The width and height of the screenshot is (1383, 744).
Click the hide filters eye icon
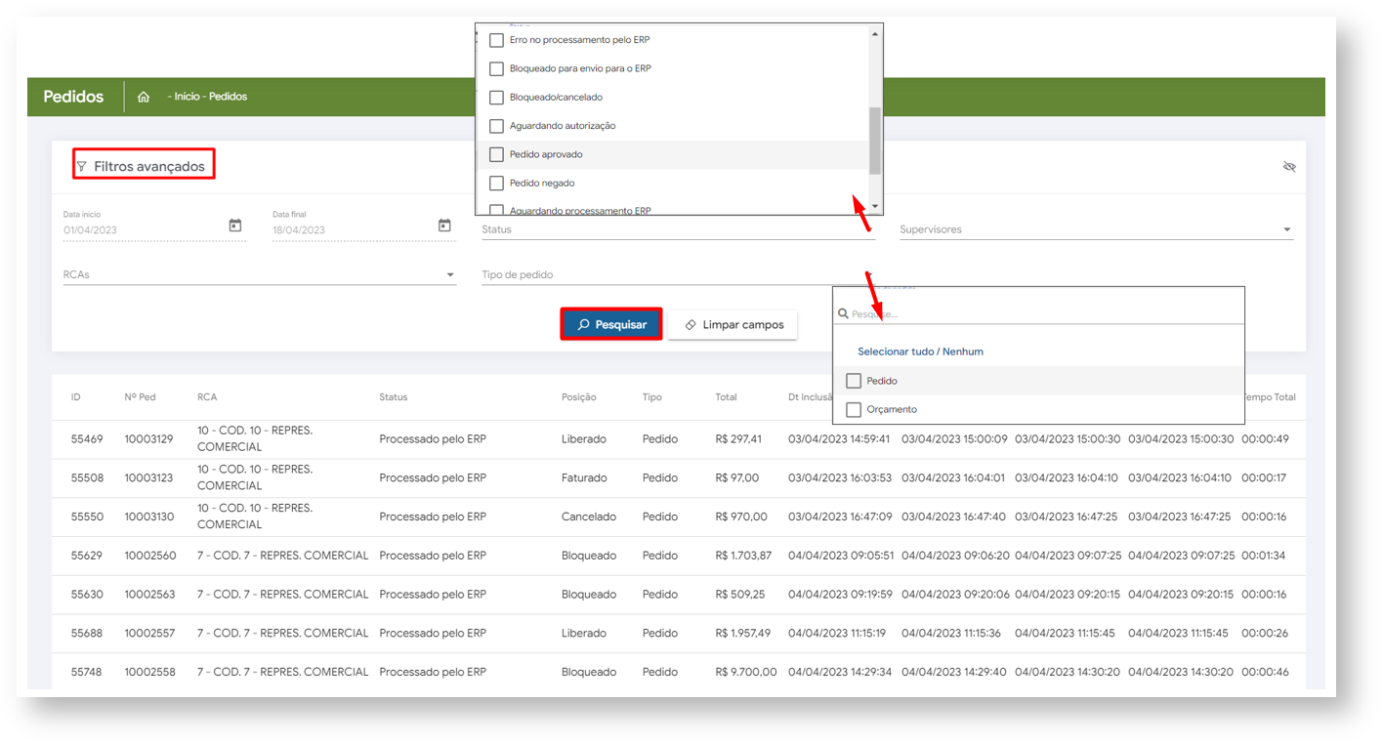1288,167
